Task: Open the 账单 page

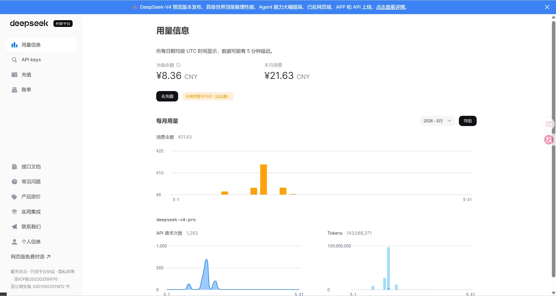Action: click(x=41, y=90)
